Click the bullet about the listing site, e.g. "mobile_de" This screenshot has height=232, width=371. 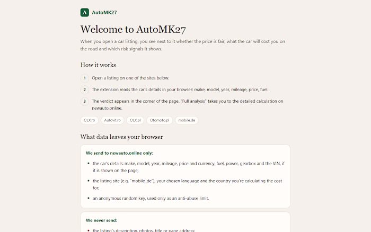pyautogui.click(x=188, y=184)
